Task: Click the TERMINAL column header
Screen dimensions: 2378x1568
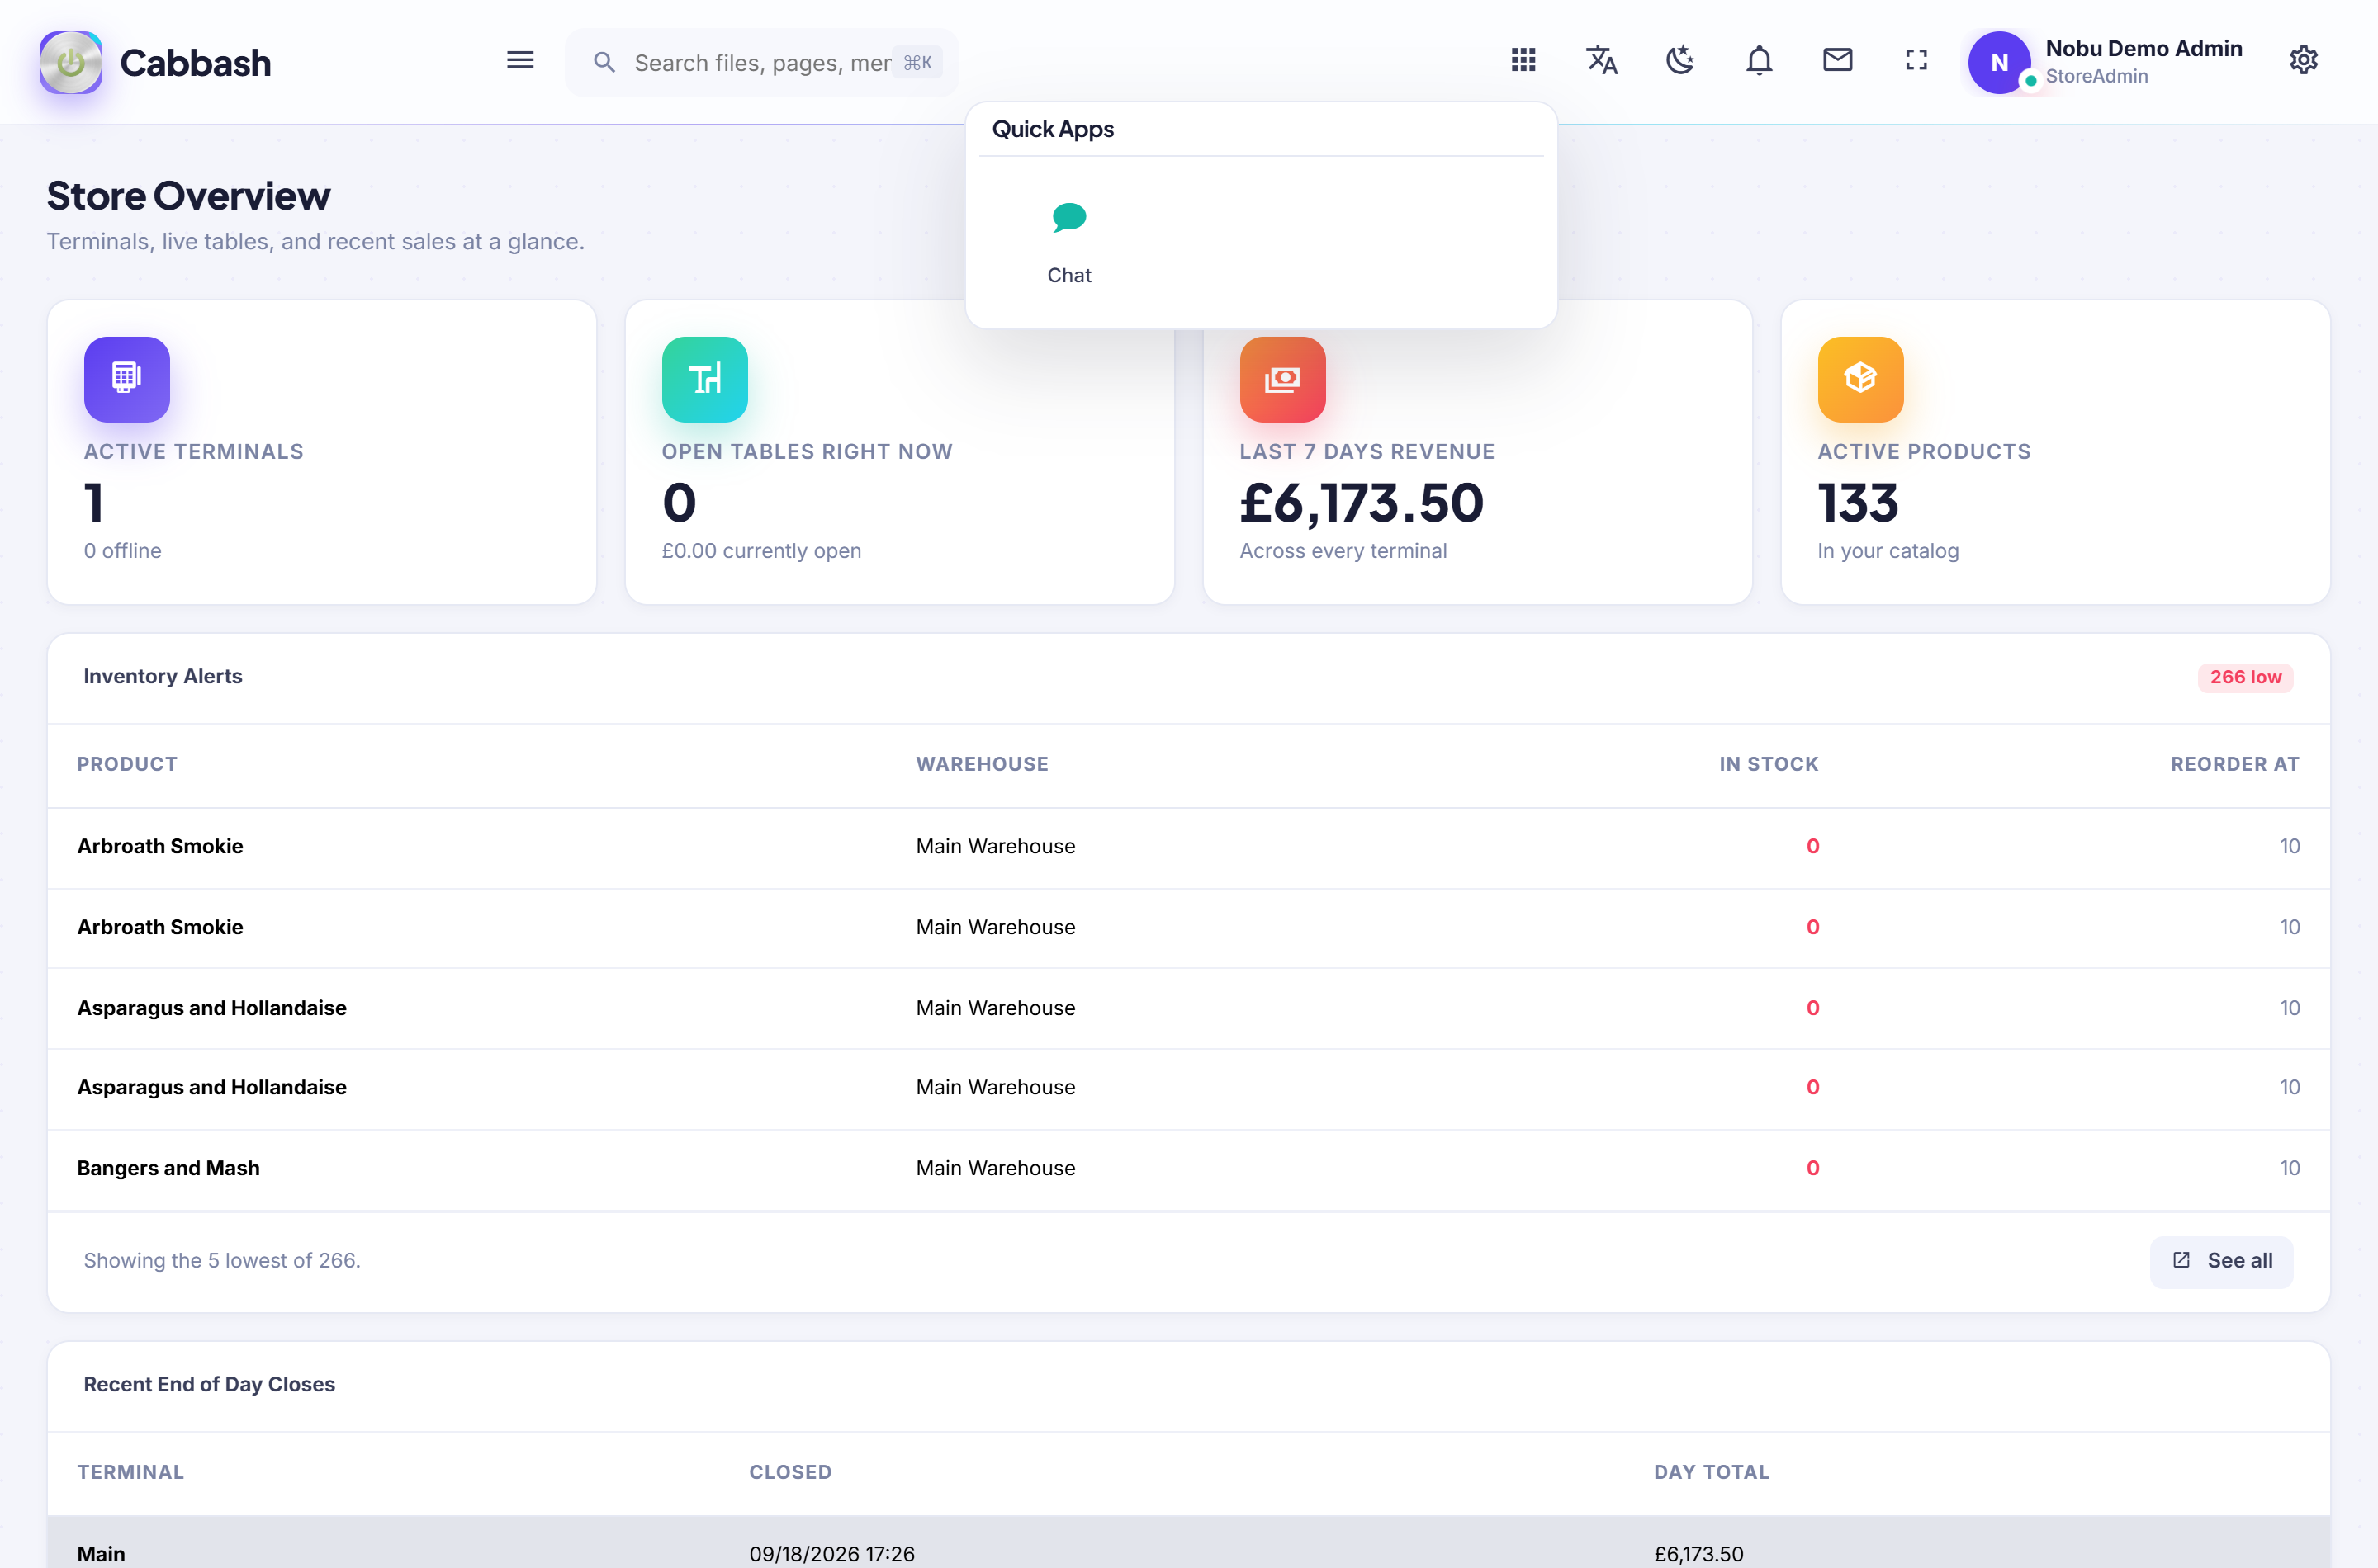Action: [130, 1472]
